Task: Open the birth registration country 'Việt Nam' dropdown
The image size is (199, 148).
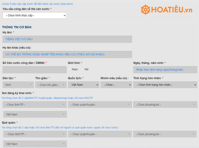Action: 35,114
